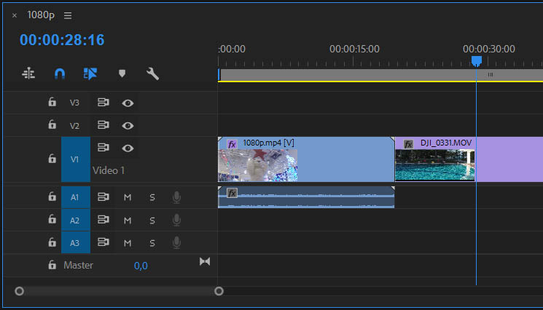Toggle sync lock on track V1
This screenshot has height=310, width=543.
(103, 148)
